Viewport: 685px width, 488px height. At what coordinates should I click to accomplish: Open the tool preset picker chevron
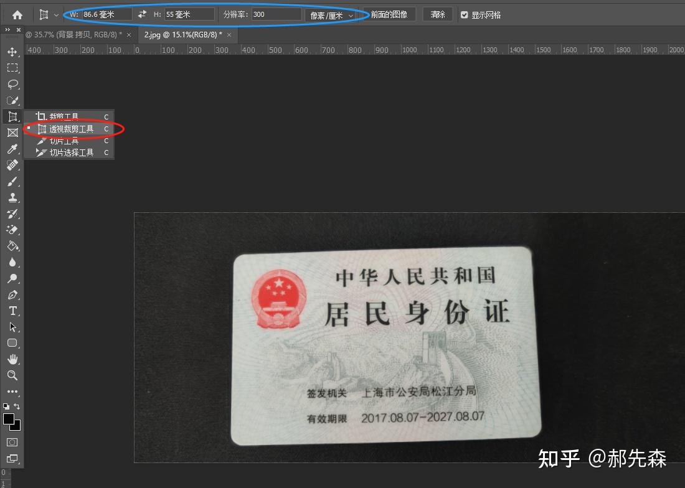pos(57,14)
